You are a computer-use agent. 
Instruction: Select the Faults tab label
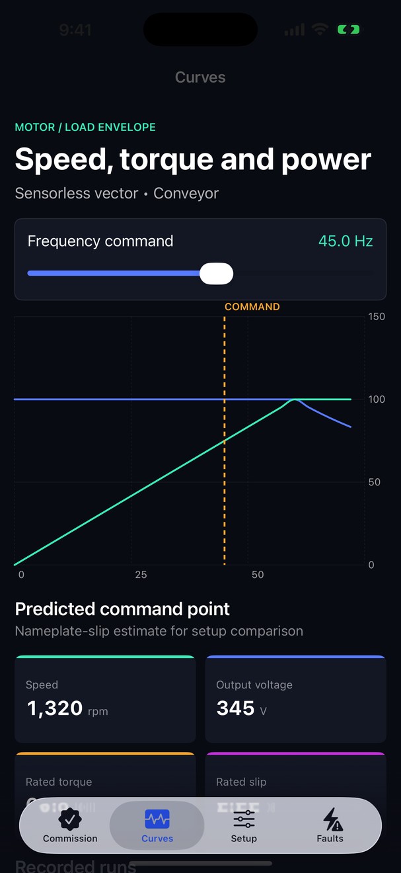[x=330, y=839]
